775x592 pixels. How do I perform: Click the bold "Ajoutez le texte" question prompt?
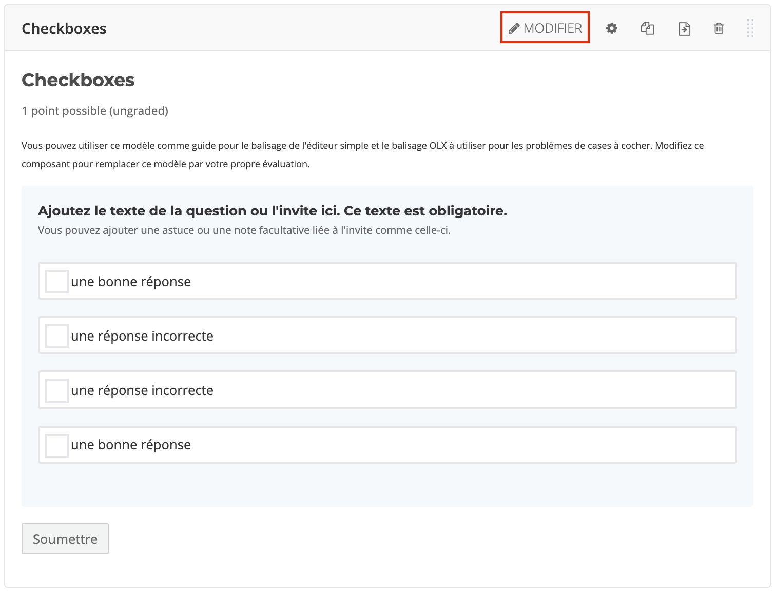coord(272,211)
